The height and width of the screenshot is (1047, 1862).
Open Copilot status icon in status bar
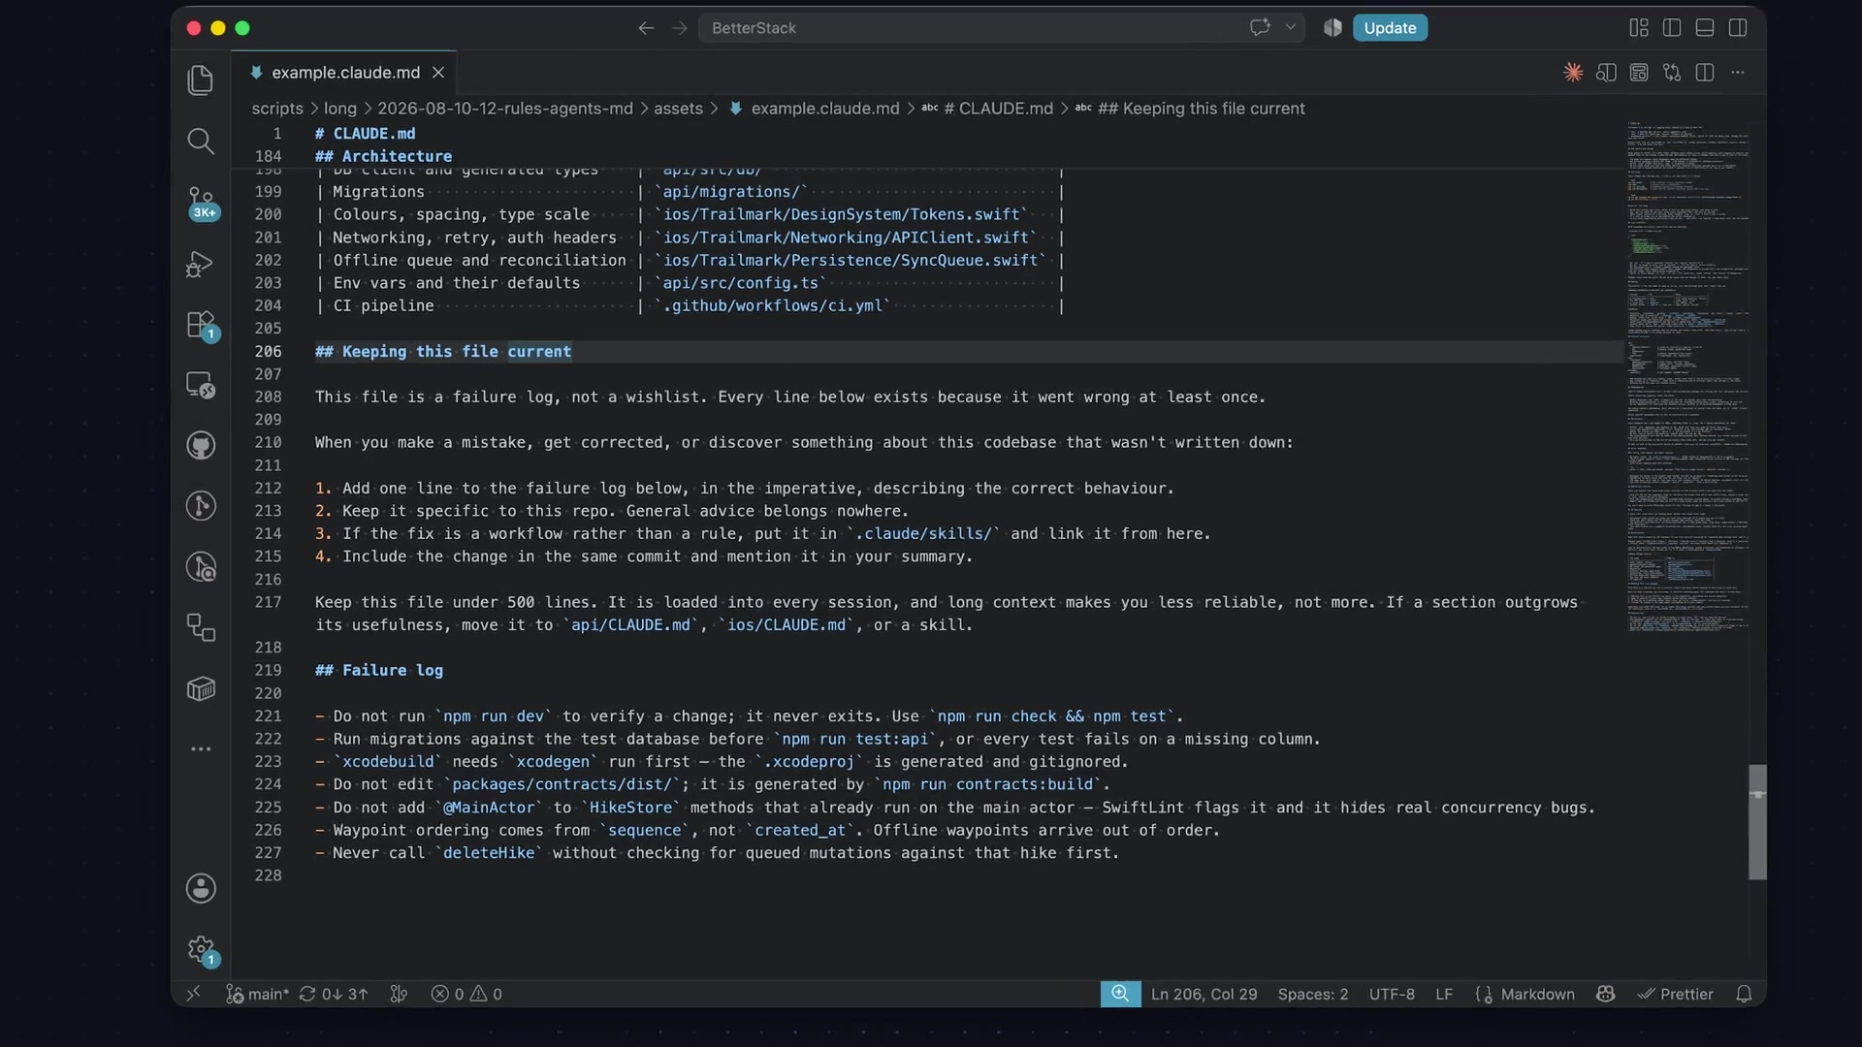[1606, 994]
